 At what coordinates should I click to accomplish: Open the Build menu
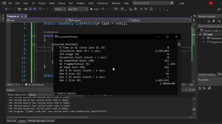[x=52, y=3]
